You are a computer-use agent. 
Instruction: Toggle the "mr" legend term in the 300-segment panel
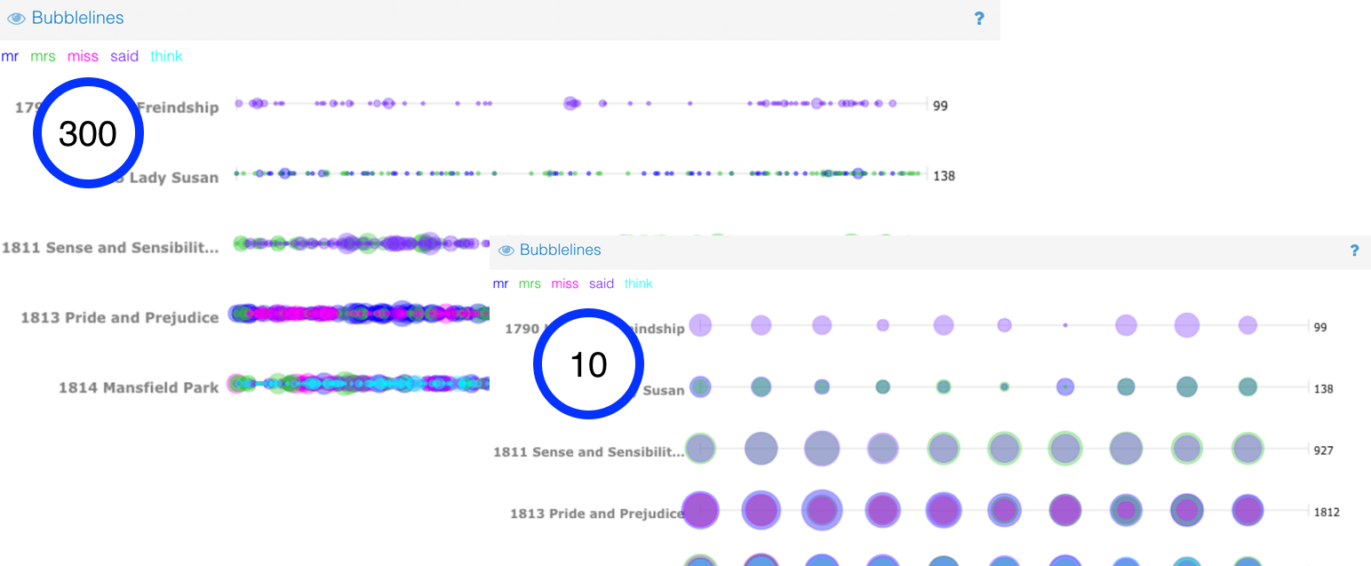(x=10, y=56)
